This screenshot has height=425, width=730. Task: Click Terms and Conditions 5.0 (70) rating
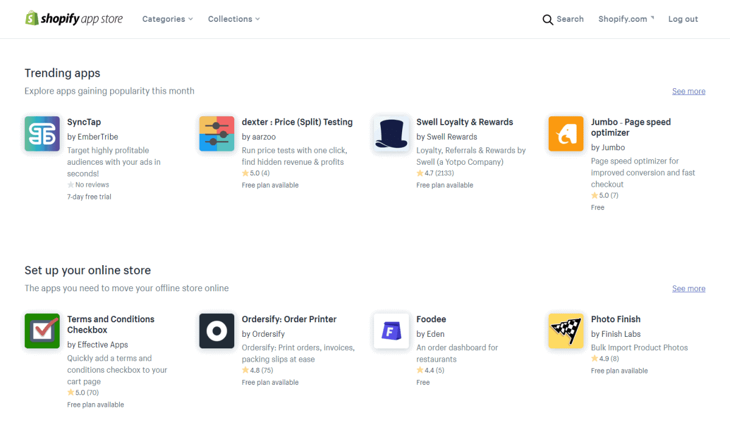(83, 393)
